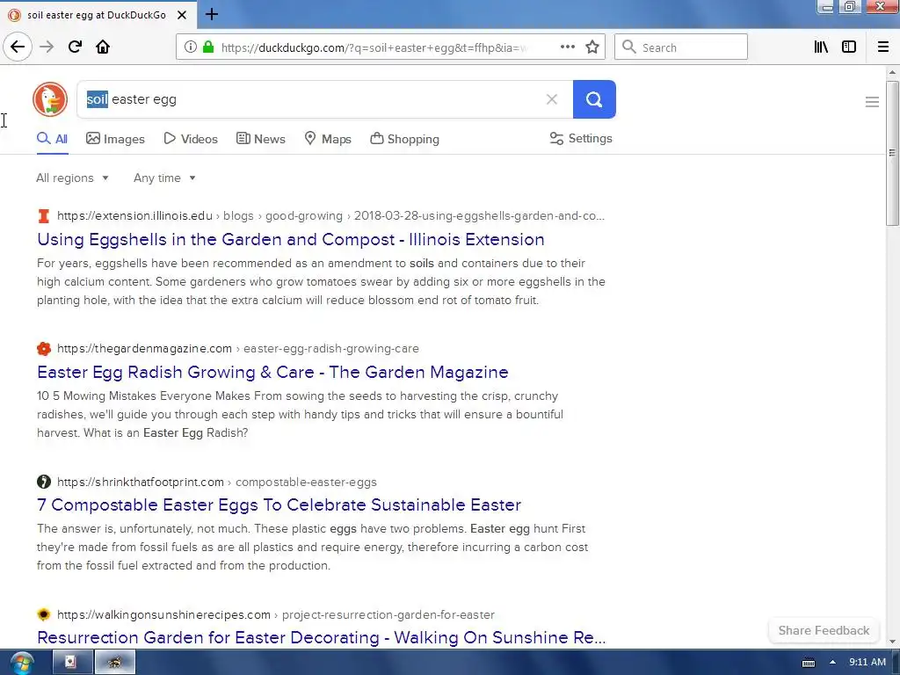900x675 pixels.
Task: Open Resurrection Garden for Easter Decorating result
Action: click(x=322, y=637)
